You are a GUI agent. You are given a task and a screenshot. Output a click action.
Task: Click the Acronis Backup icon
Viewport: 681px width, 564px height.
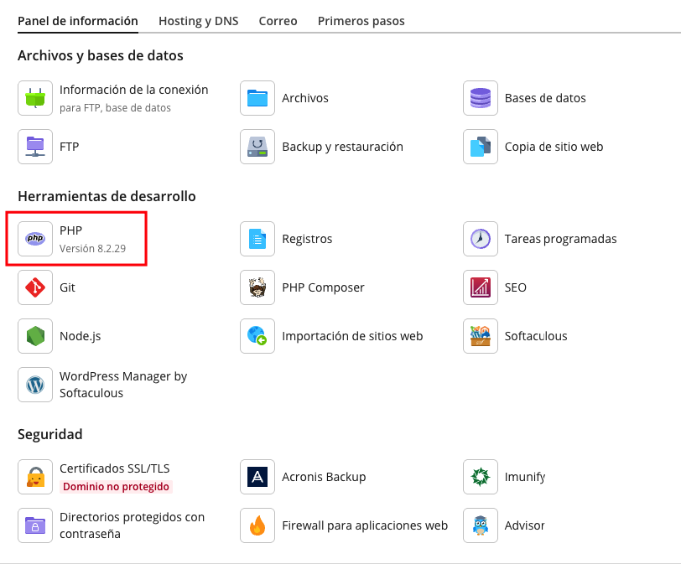257,477
